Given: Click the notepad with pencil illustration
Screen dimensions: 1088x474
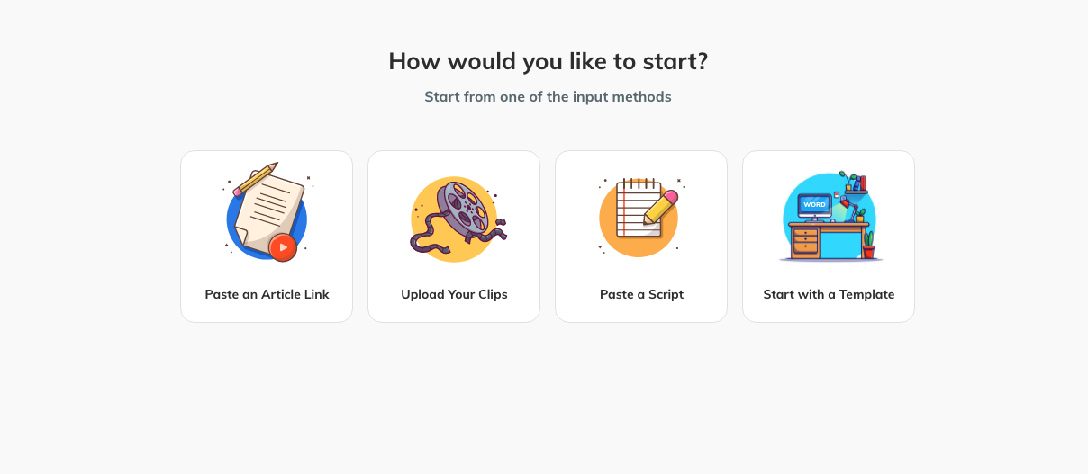Looking at the screenshot, I should coord(636,209).
